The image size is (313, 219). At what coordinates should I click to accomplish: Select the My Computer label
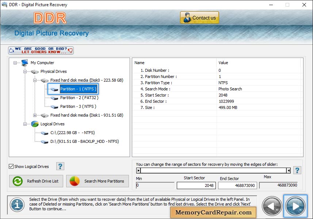42,63
